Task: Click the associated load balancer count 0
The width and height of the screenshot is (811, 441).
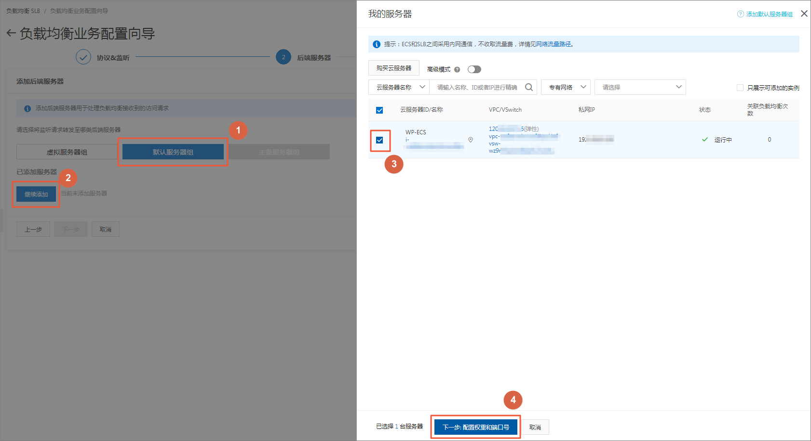Action: click(x=770, y=140)
